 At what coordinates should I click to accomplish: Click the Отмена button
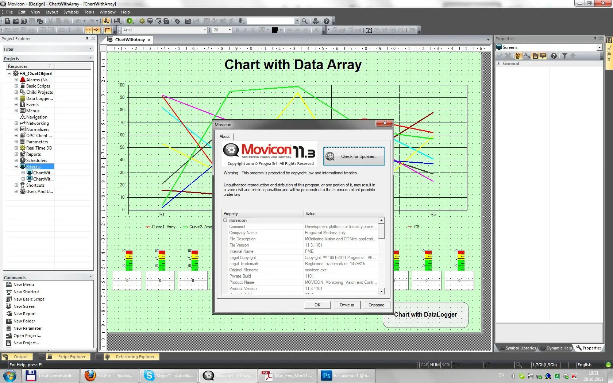point(347,305)
